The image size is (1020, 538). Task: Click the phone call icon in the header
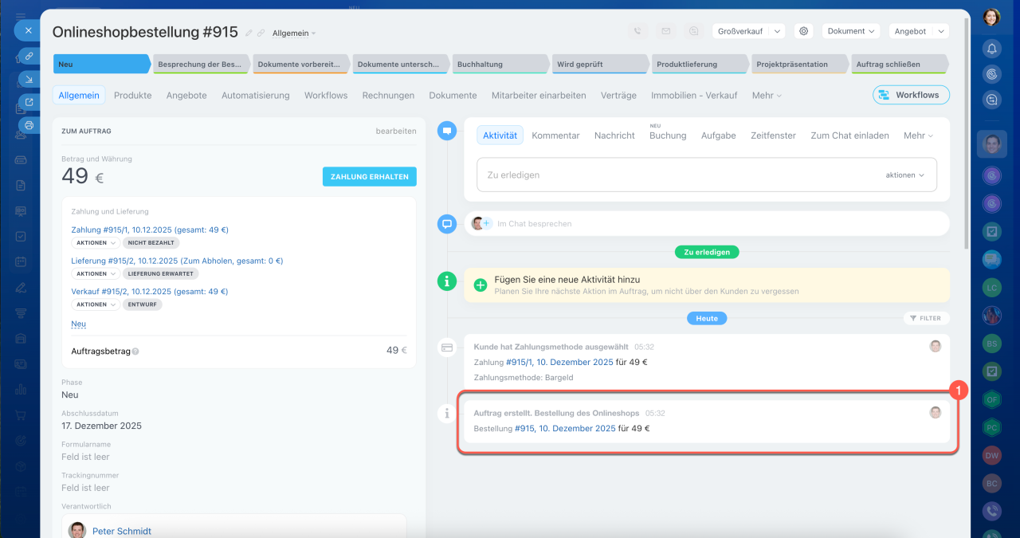tap(637, 31)
